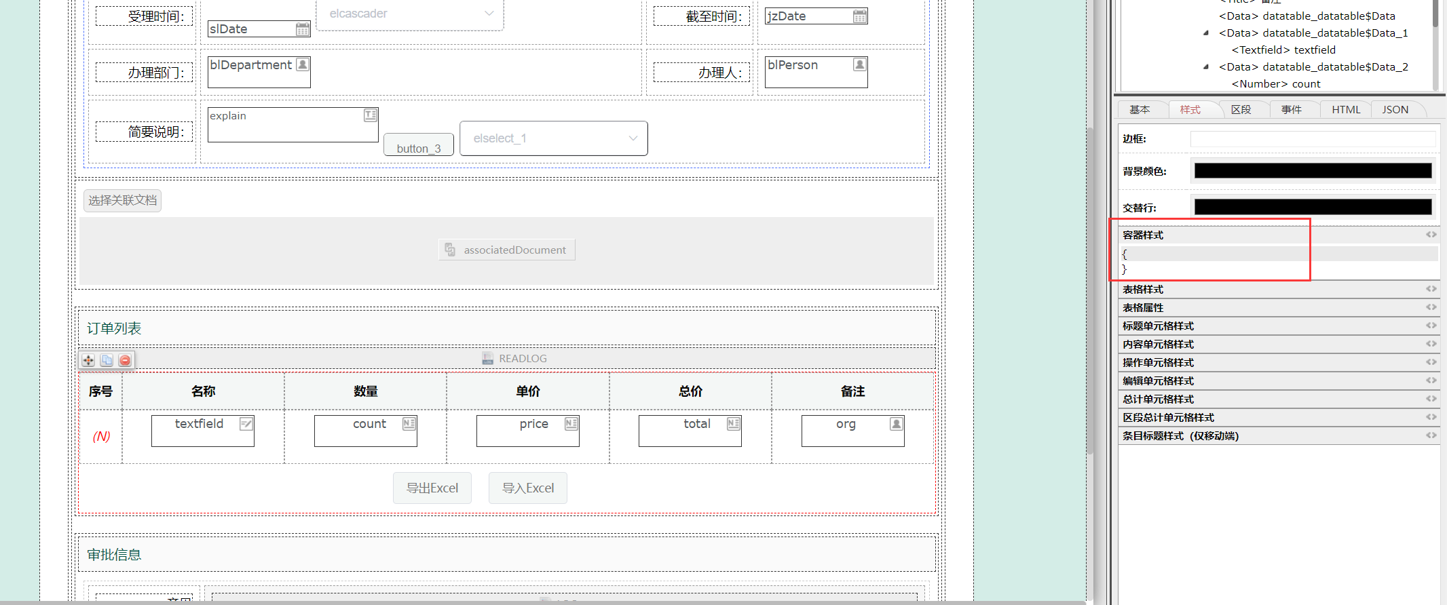
Task: Click the move handle icon on the datatable toolbar
Action: 88,360
